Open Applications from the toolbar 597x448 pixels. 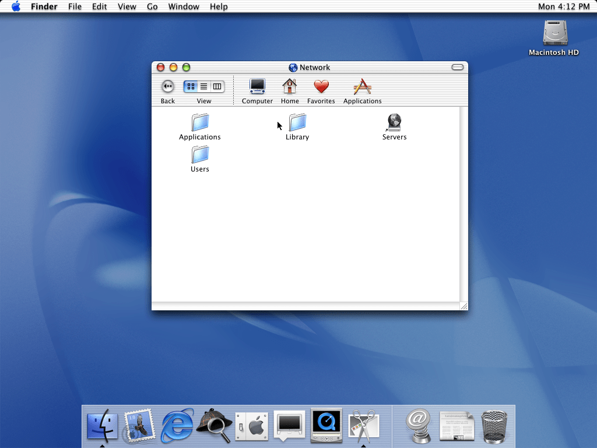[362, 87]
